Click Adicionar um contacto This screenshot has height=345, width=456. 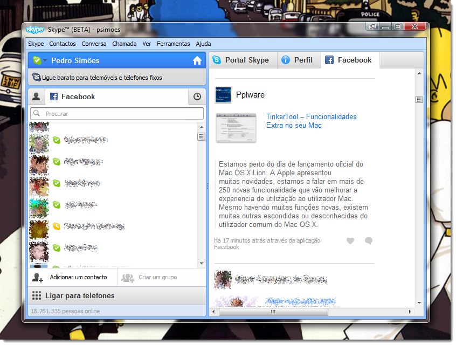pos(73,277)
